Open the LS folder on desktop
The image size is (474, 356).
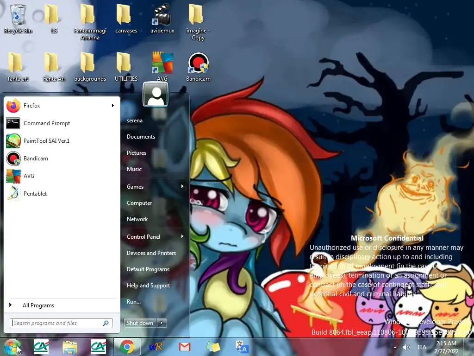click(x=54, y=19)
